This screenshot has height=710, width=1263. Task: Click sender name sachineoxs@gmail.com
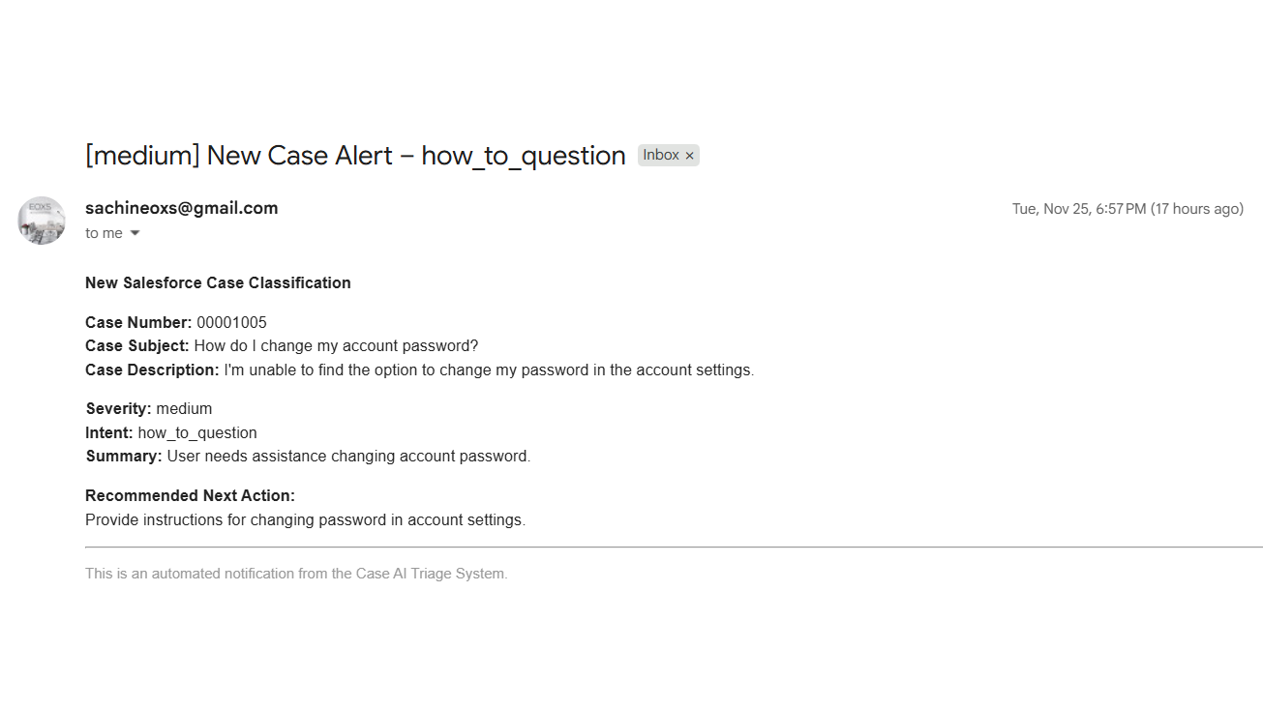coord(181,208)
